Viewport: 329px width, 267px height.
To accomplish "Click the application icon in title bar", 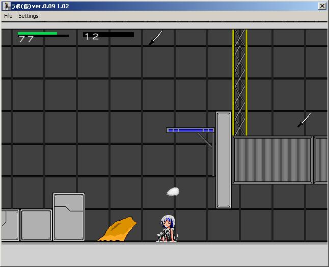I will coord(6,6).
